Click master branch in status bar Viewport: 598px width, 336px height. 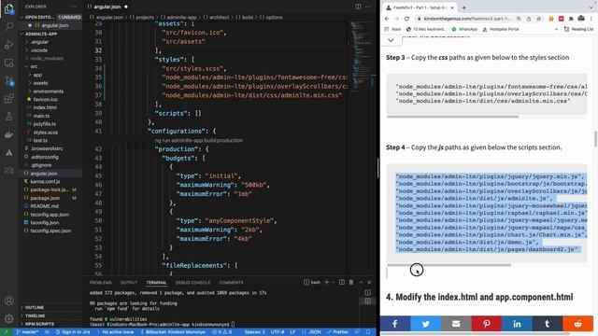pyautogui.click(x=27, y=332)
